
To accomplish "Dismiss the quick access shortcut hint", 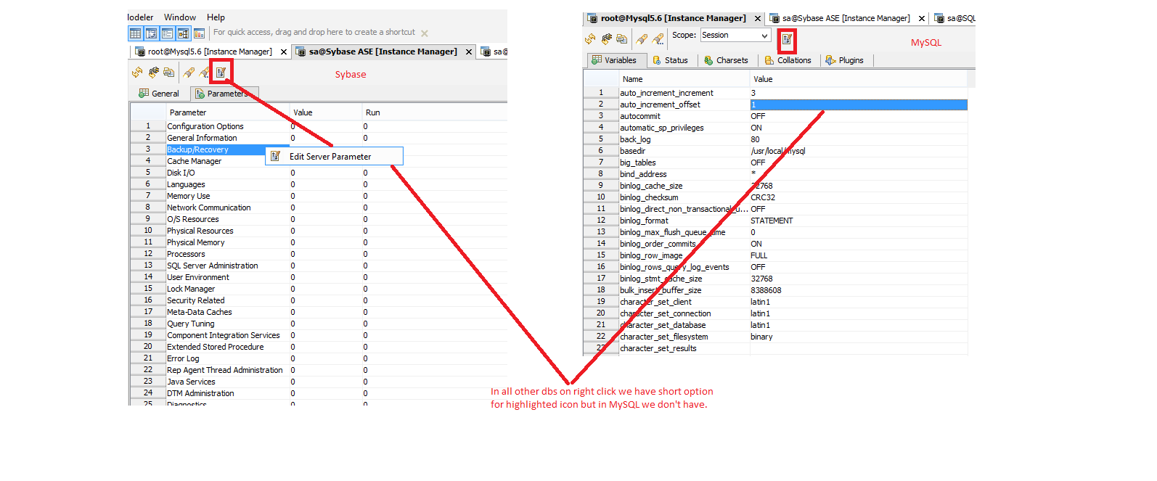I will pos(425,33).
